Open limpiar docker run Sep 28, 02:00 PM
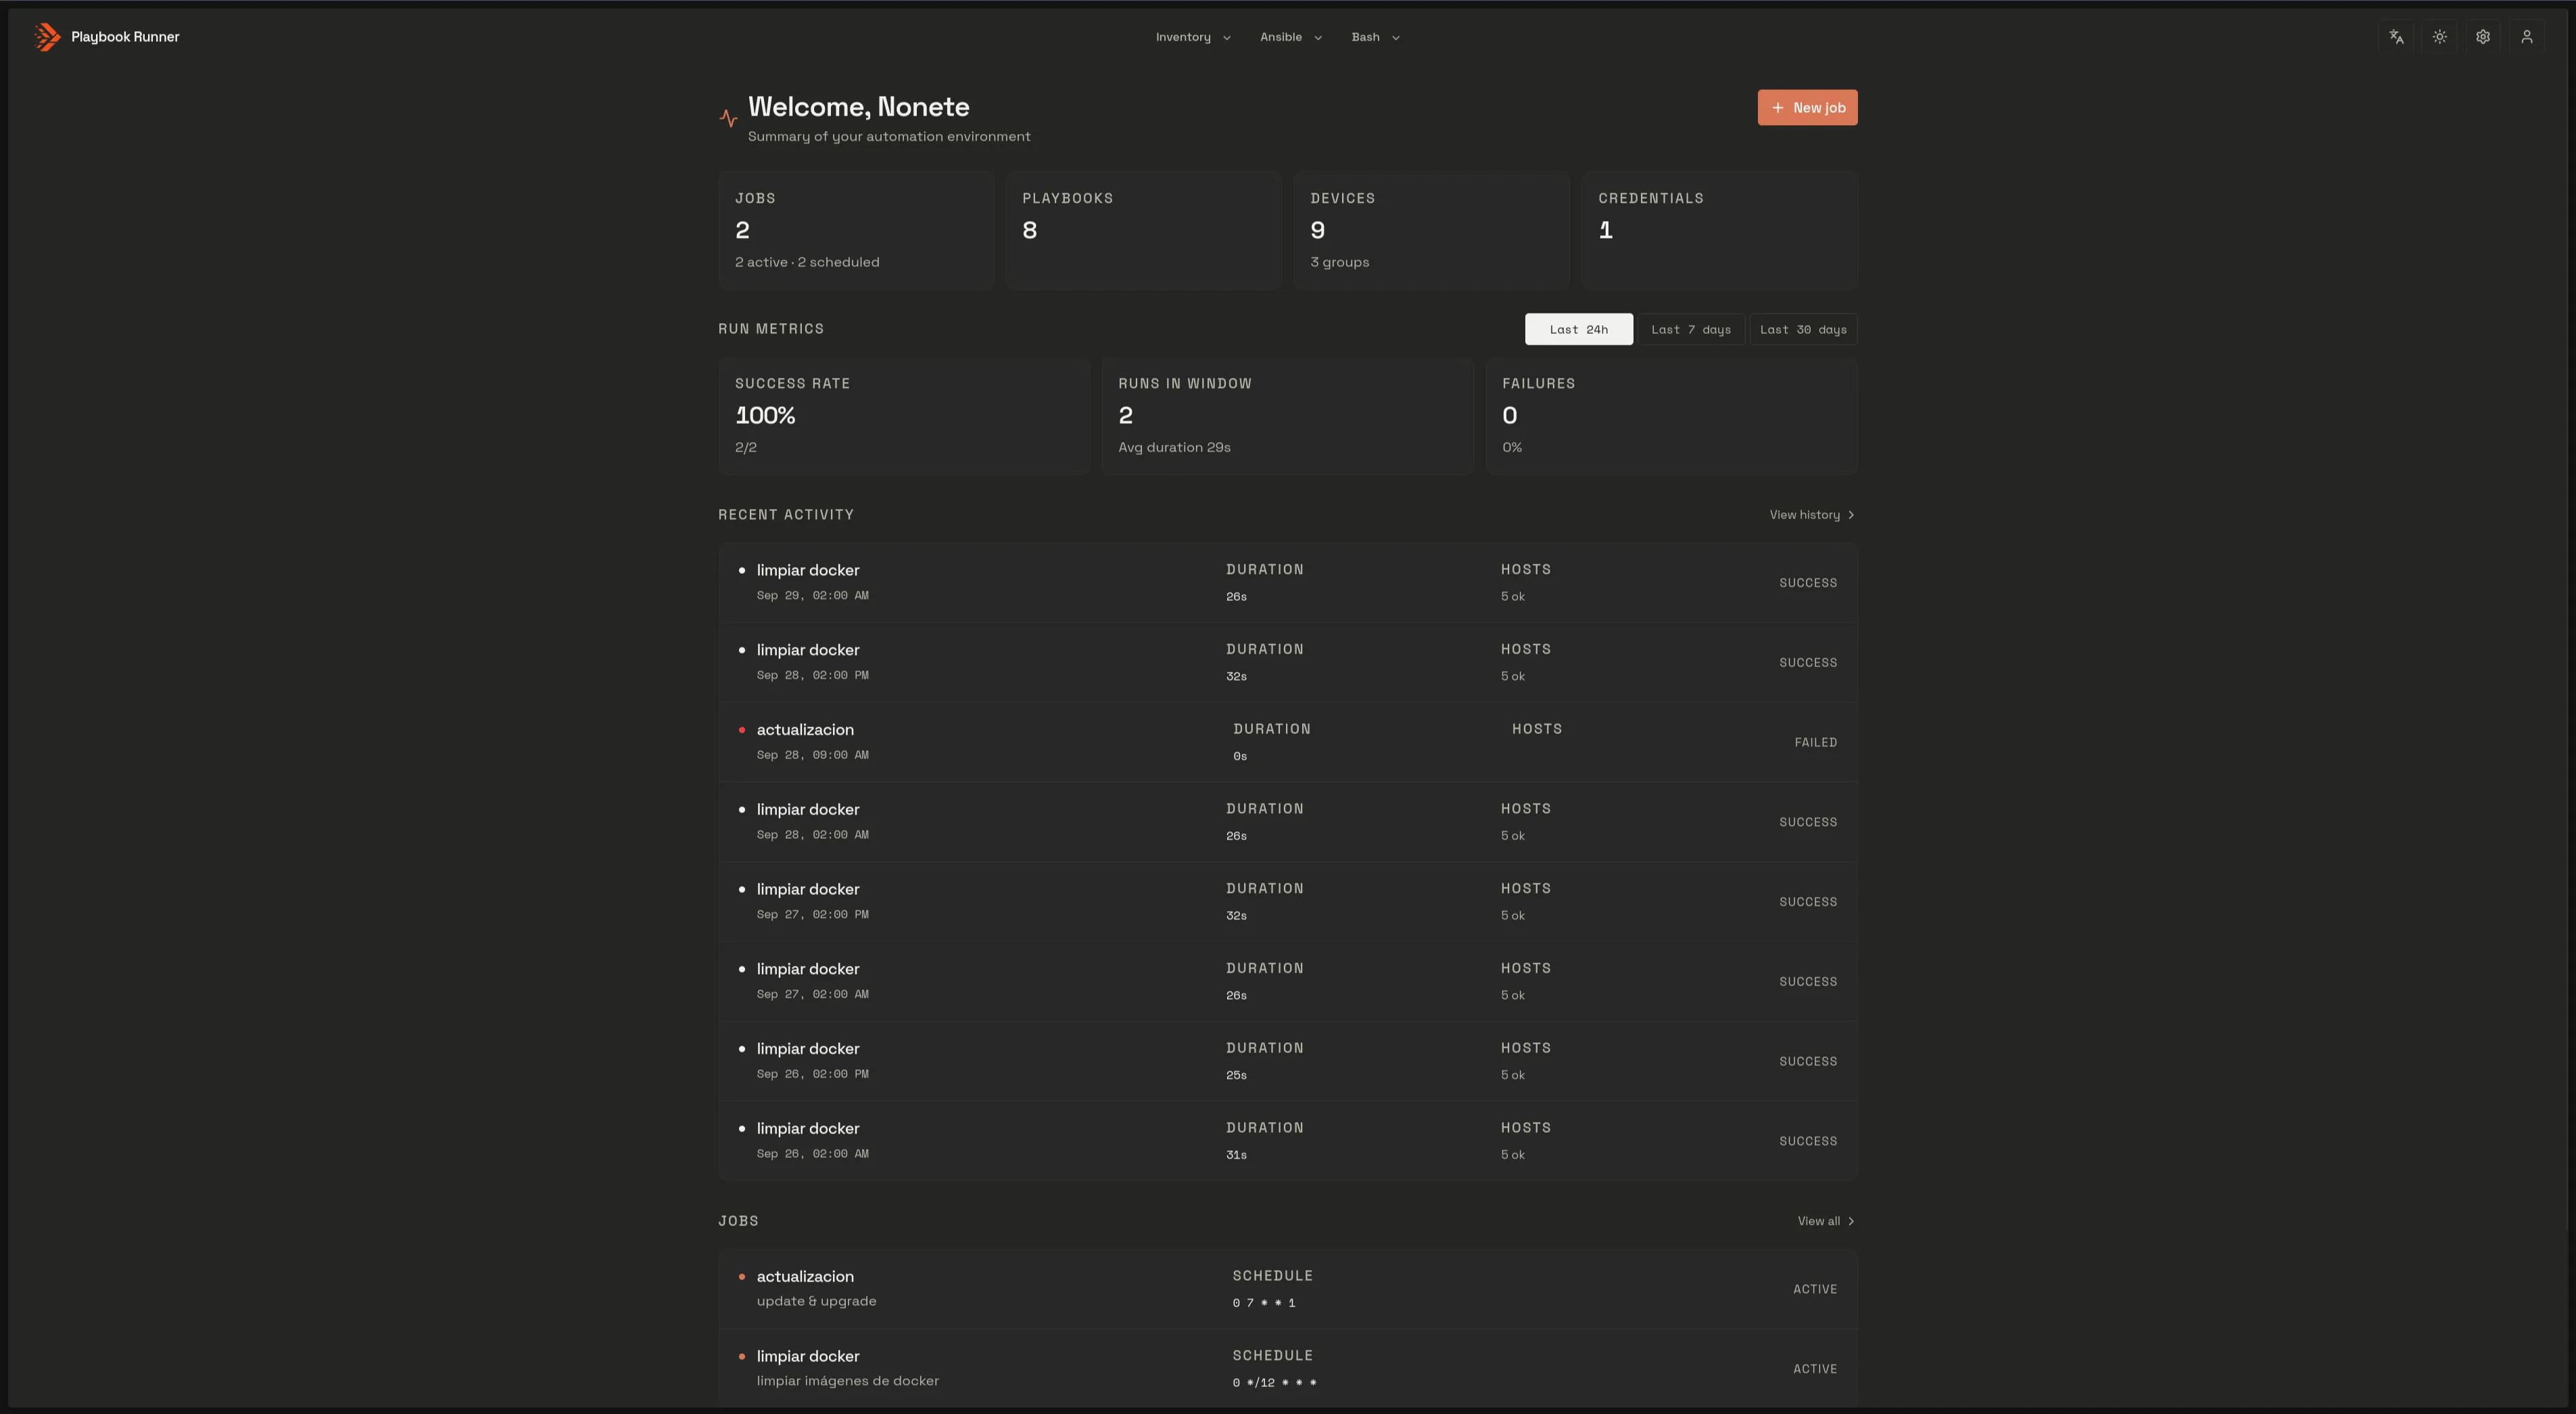 click(1288, 663)
